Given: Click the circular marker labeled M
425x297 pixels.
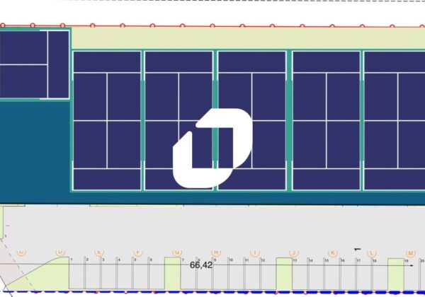Looking at the screenshot, I should [x=409, y=252].
